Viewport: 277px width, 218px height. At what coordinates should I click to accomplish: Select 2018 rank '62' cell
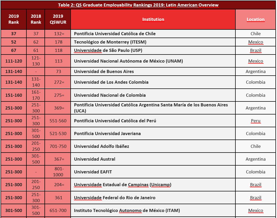[36, 42]
